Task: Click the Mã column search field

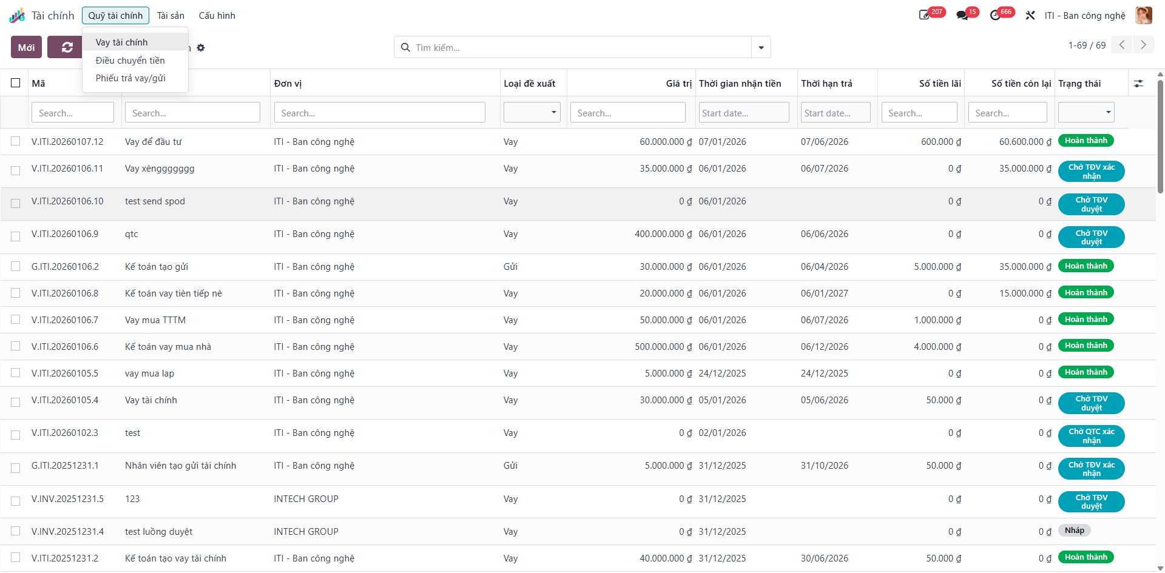Action: coord(73,112)
